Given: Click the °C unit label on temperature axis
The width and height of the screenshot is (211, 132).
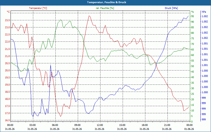Looking at the screenshot, I should [x=8, y=12].
